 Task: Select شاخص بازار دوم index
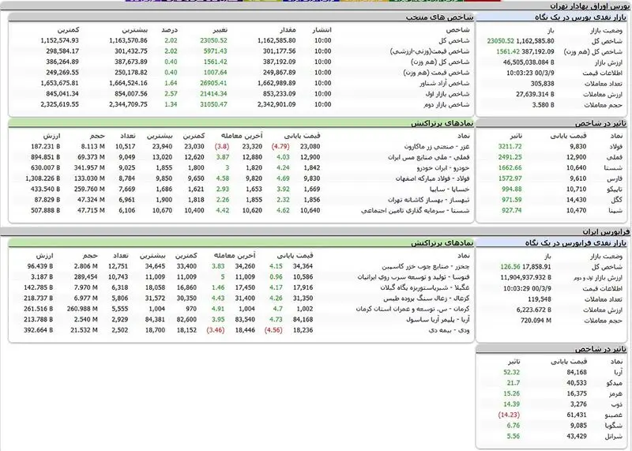coord(446,104)
